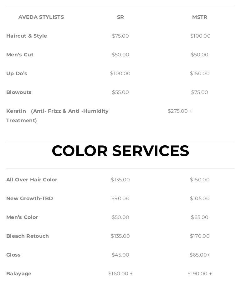Select the $100.00 MSTR Haircut & Style price

[x=200, y=36]
